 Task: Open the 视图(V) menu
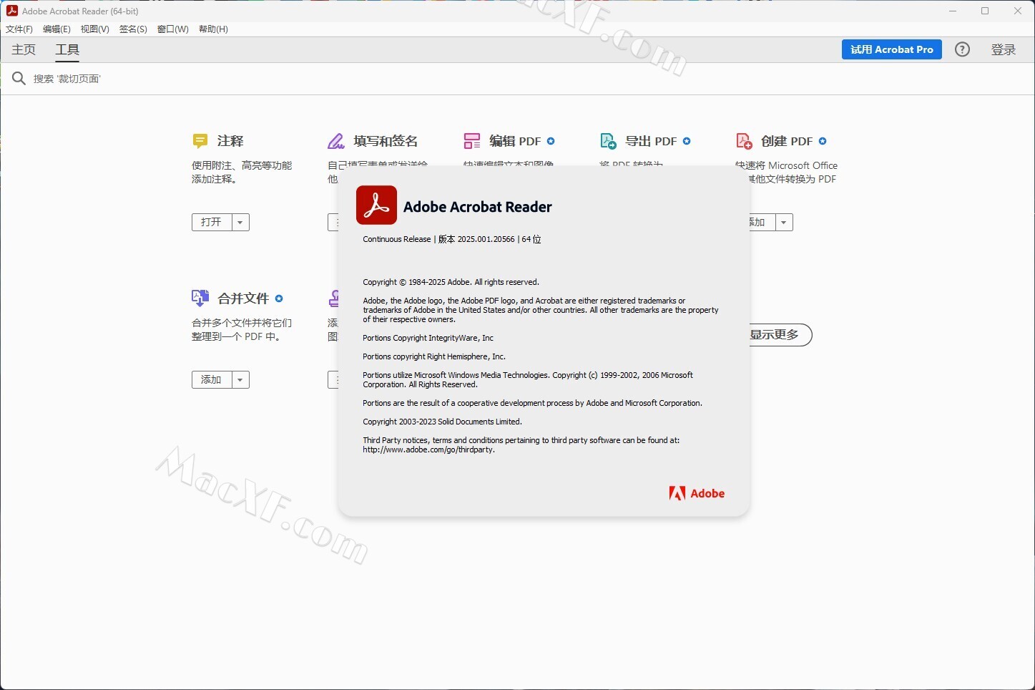[x=95, y=29]
